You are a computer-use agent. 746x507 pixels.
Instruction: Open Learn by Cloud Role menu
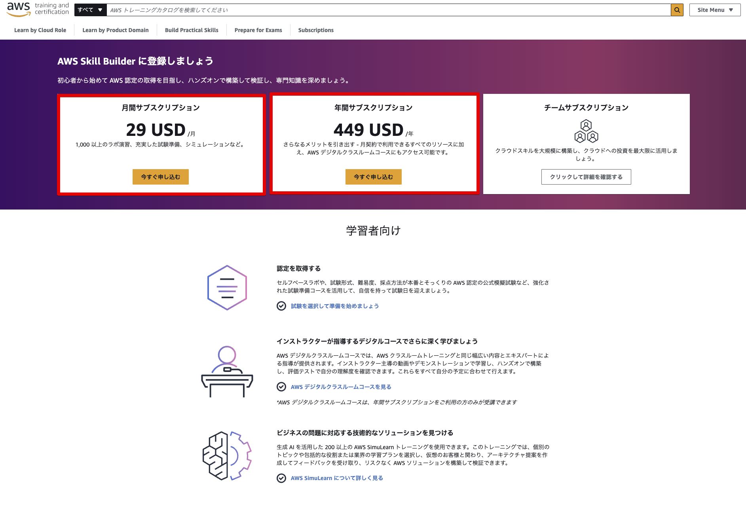pos(40,30)
